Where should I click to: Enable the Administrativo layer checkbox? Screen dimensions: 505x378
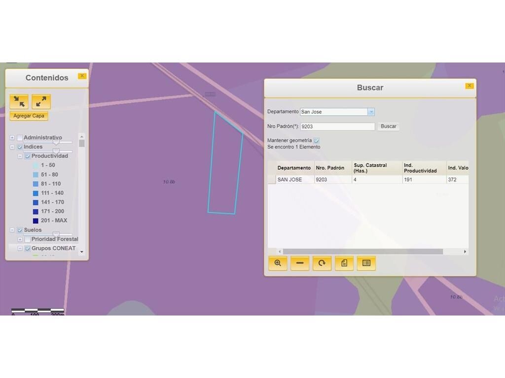click(20, 138)
